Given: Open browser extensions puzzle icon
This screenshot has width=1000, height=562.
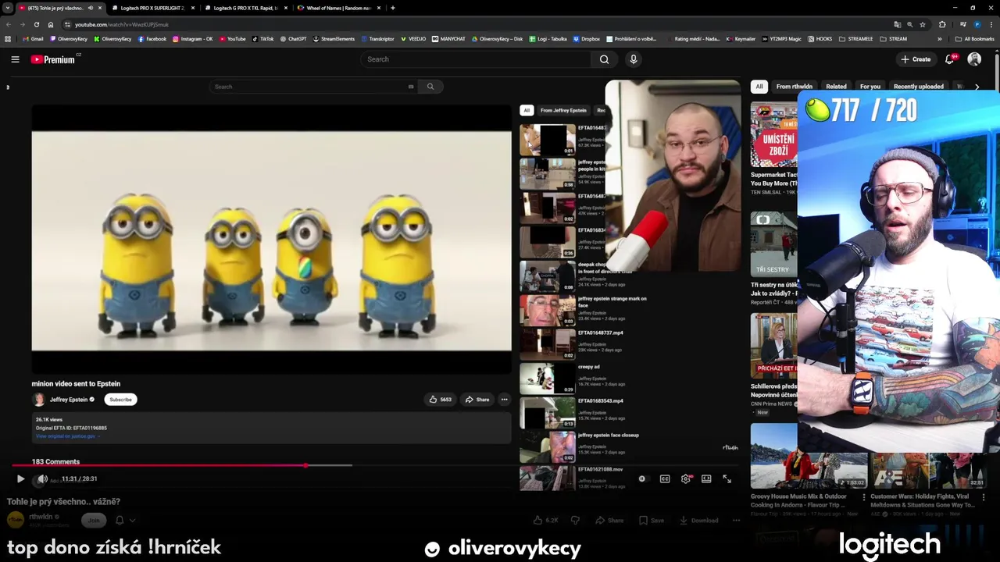Looking at the screenshot, I should coord(942,24).
